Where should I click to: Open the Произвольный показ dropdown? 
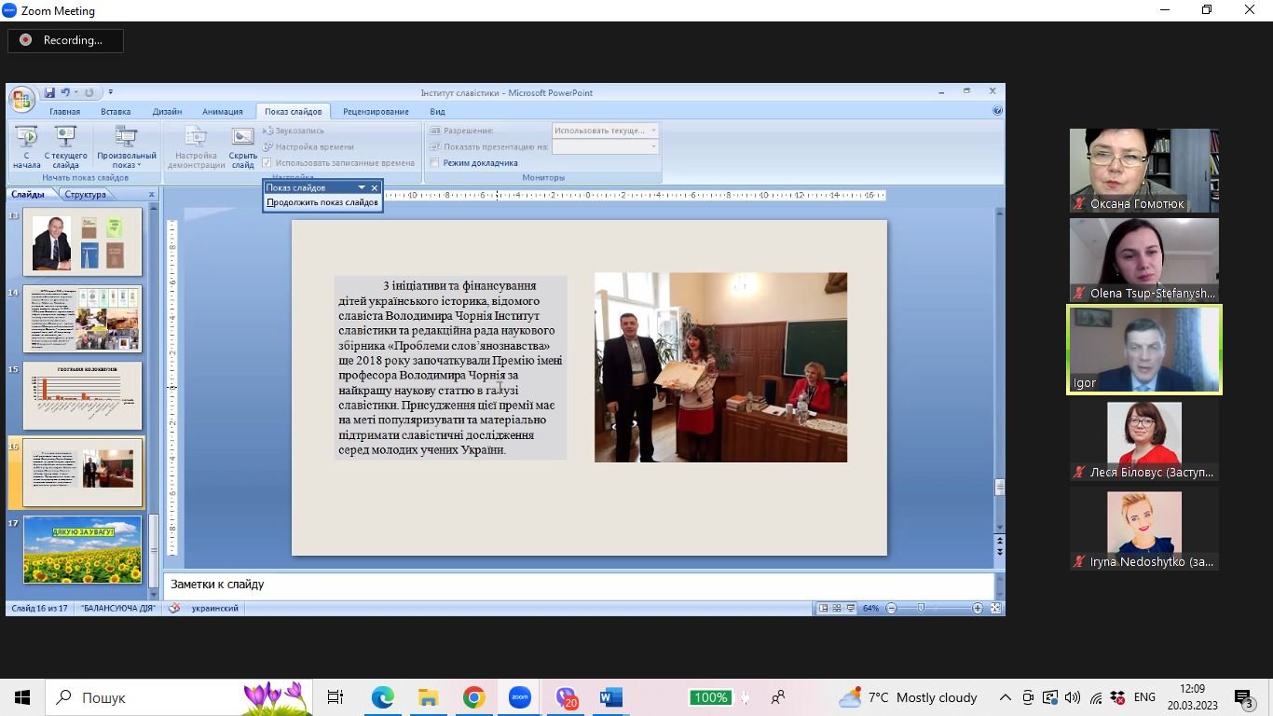tap(126, 147)
